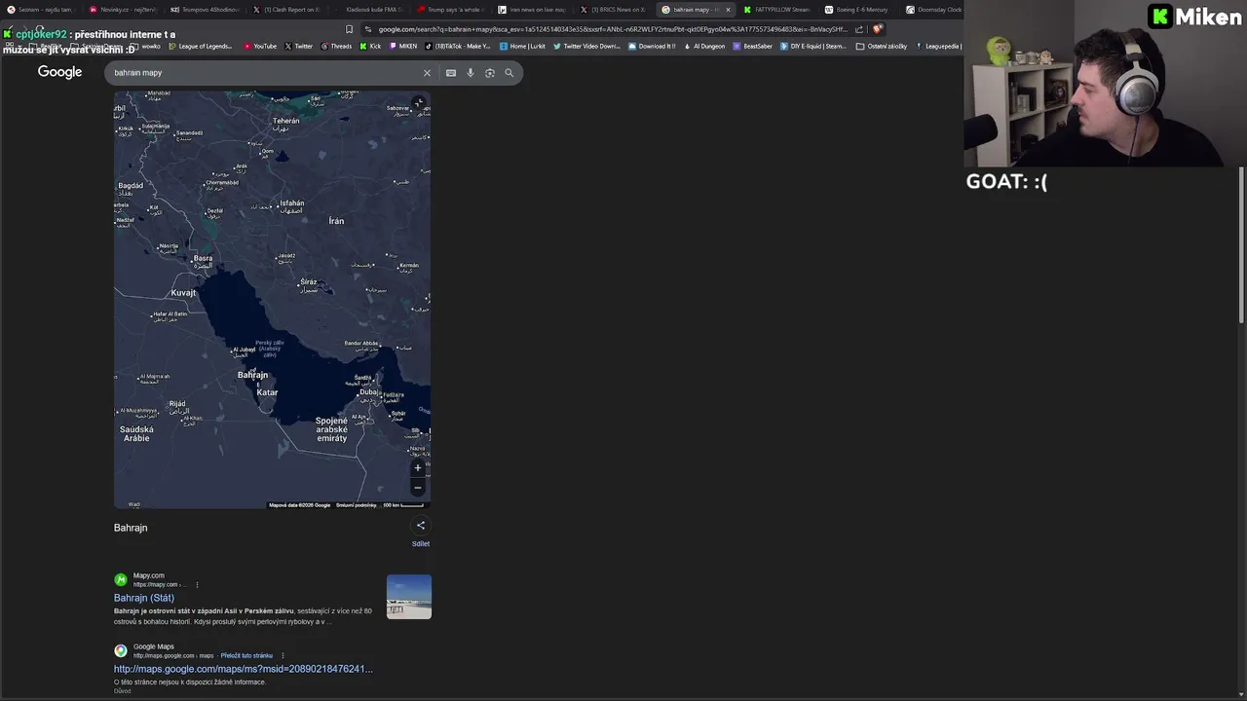Open more options dots for Mapy.com result
Image resolution: width=1247 pixels, height=701 pixels.
click(x=197, y=585)
